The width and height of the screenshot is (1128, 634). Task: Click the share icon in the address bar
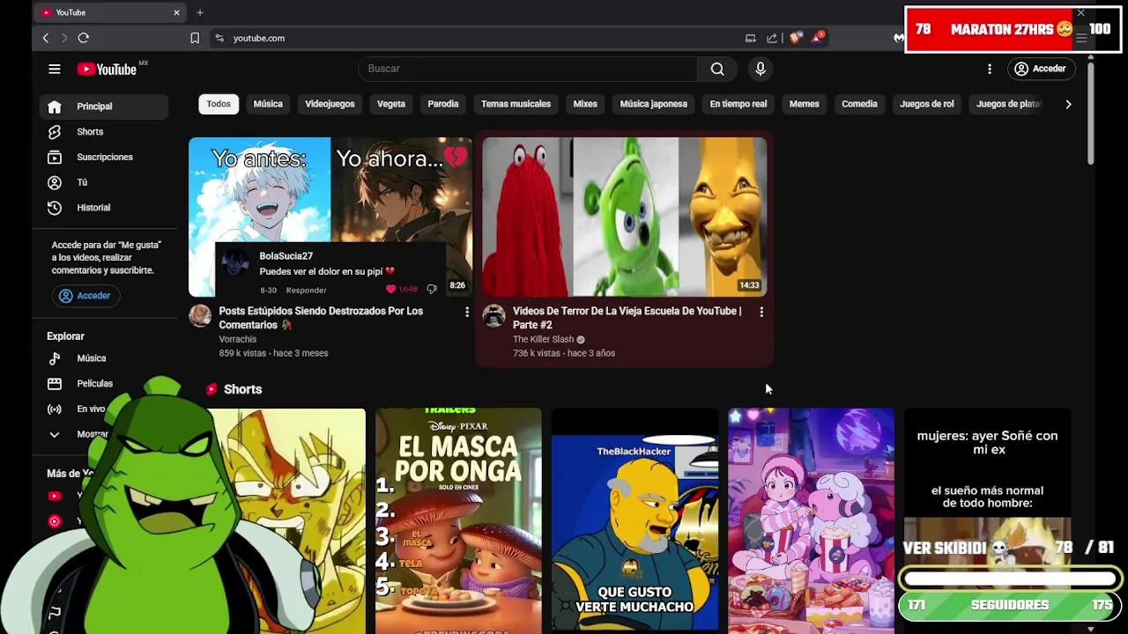coord(772,38)
